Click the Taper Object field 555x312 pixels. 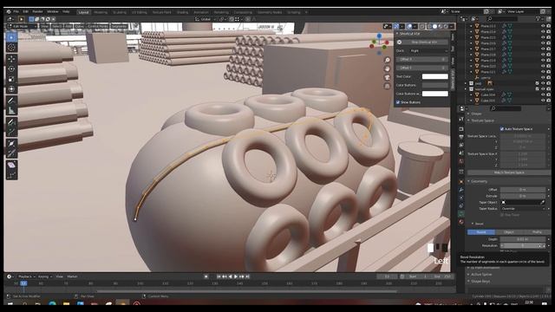pos(523,202)
